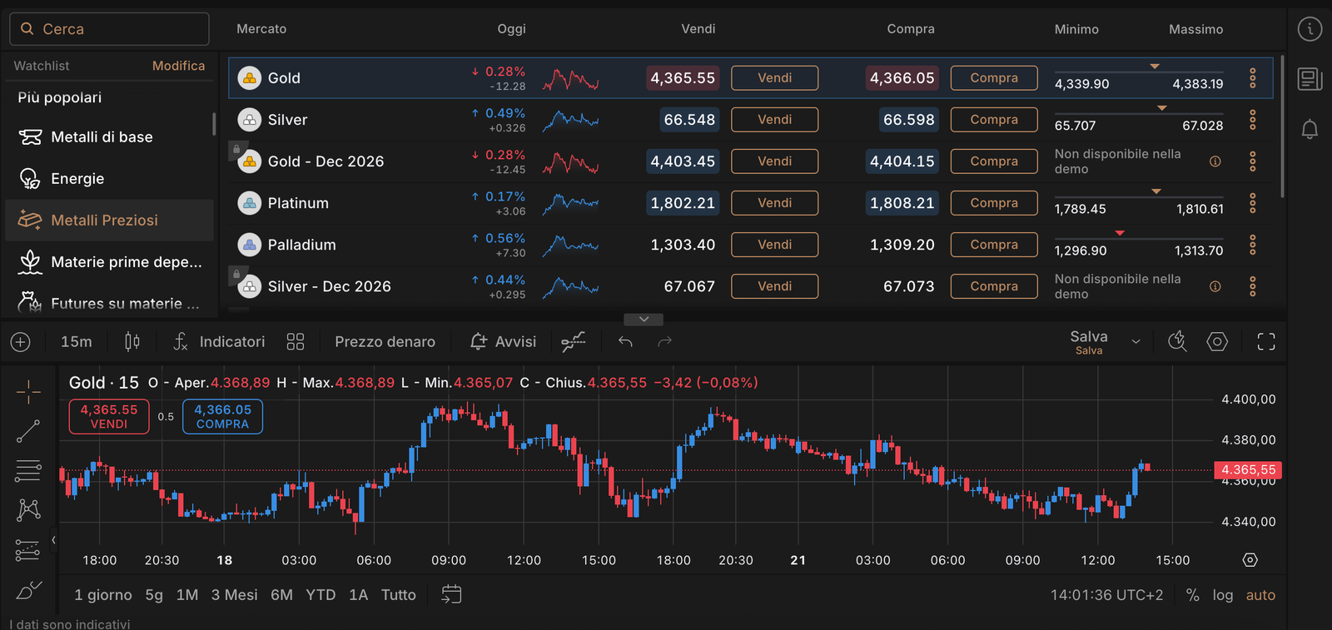
Task: Open more options for Silver - Dec 2026
Action: click(1252, 286)
